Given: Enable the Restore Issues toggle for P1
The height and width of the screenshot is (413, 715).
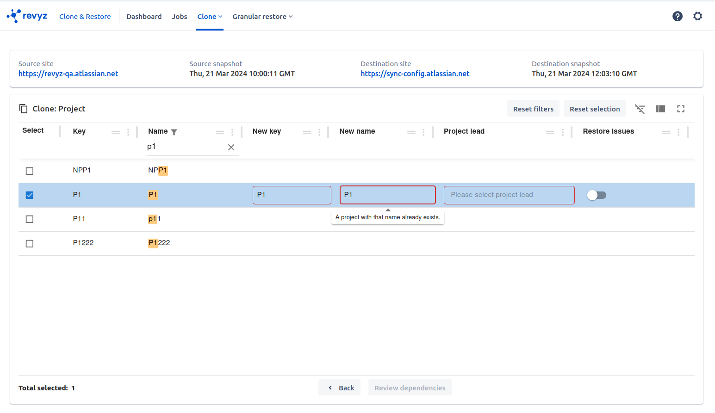Looking at the screenshot, I should coord(597,195).
